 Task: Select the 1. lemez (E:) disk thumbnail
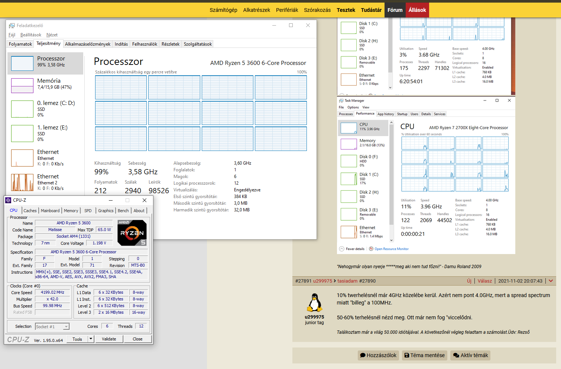[22, 134]
